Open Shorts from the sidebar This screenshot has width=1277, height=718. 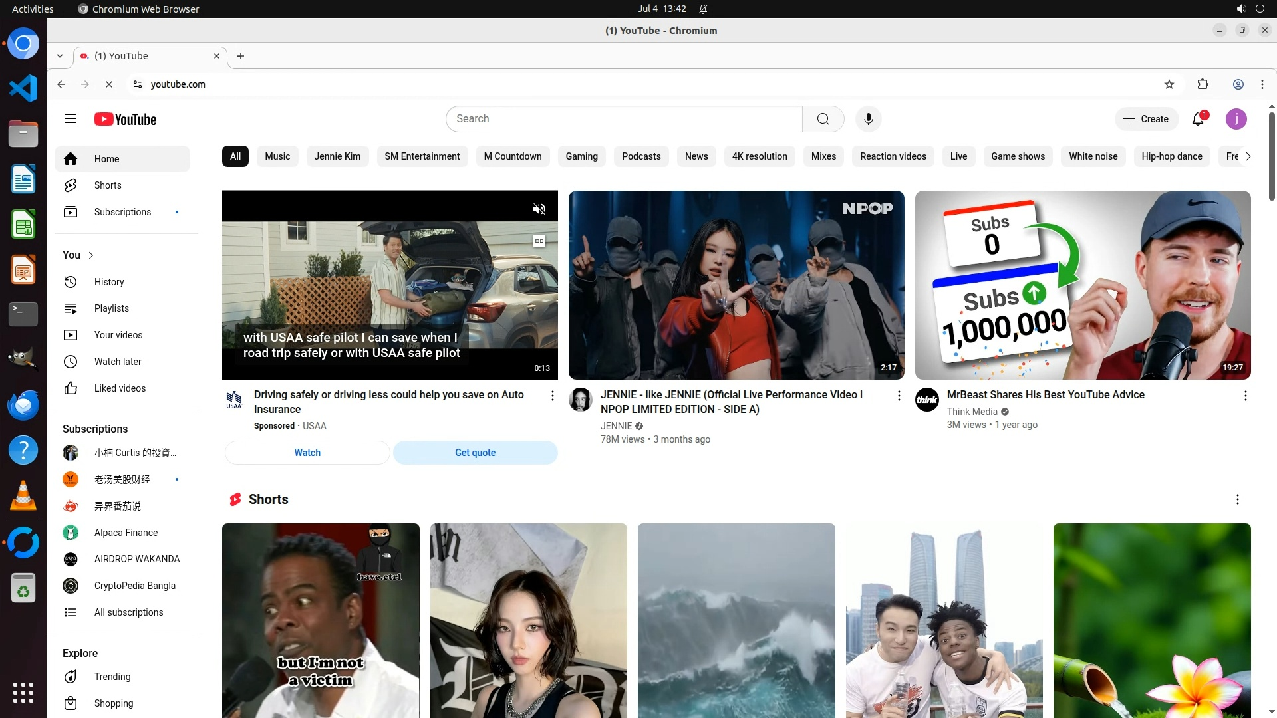click(108, 185)
